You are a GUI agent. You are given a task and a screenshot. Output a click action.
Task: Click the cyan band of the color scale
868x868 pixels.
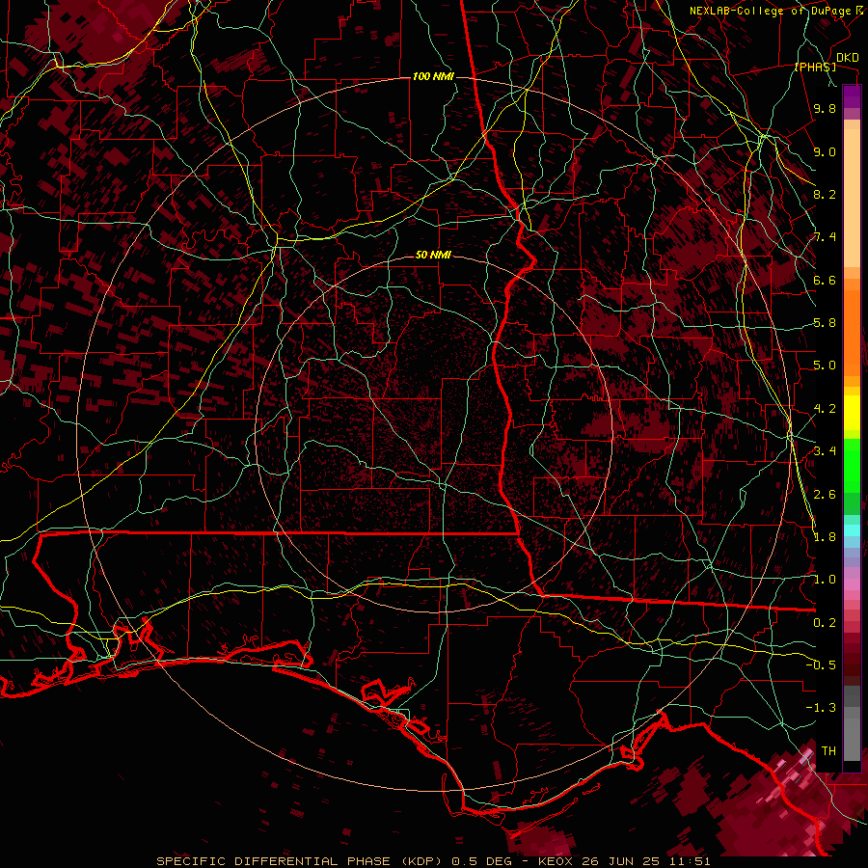(x=852, y=530)
